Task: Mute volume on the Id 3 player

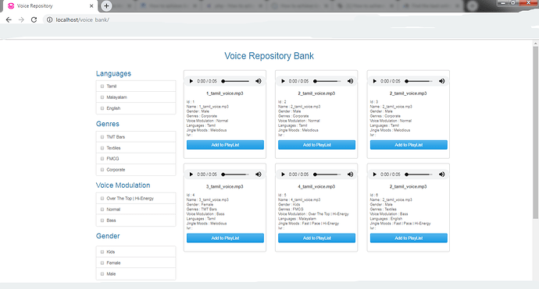Action: 441,81
